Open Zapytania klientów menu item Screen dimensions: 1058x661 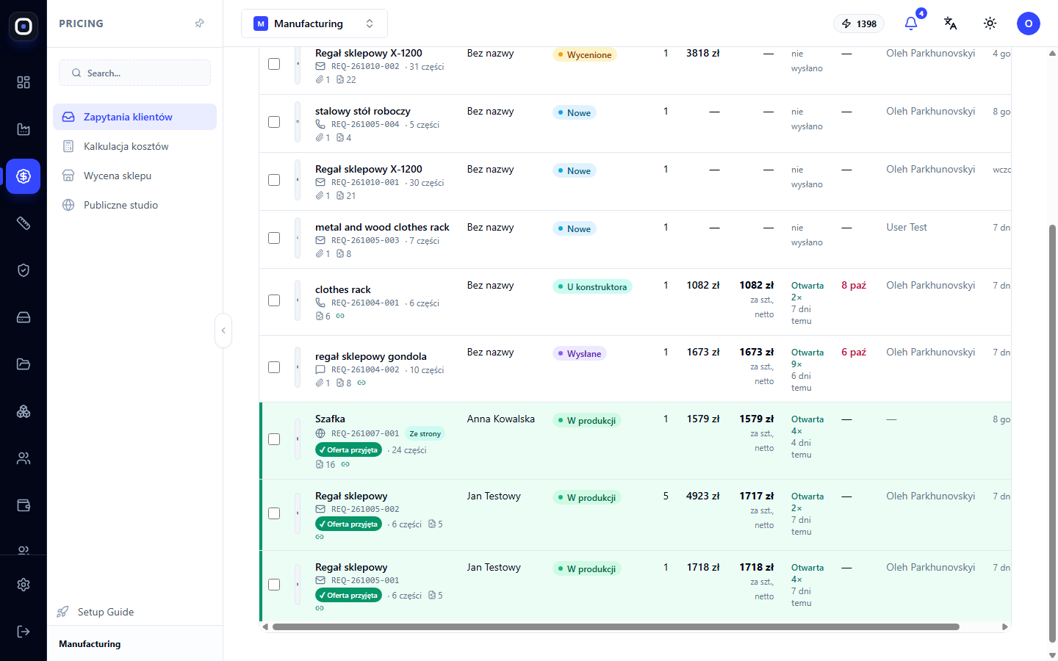point(135,117)
